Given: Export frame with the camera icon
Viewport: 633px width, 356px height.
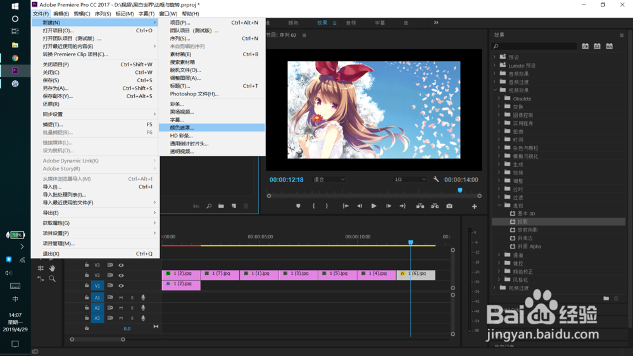Looking at the screenshot, I should point(449,206).
